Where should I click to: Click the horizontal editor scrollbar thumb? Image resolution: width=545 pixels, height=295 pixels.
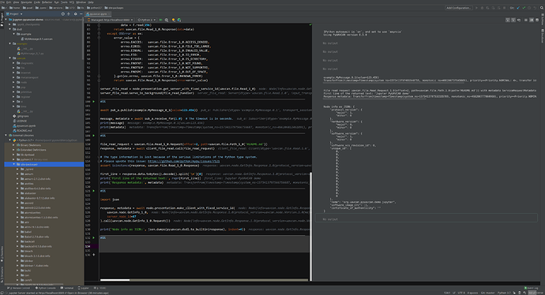pos(115,280)
